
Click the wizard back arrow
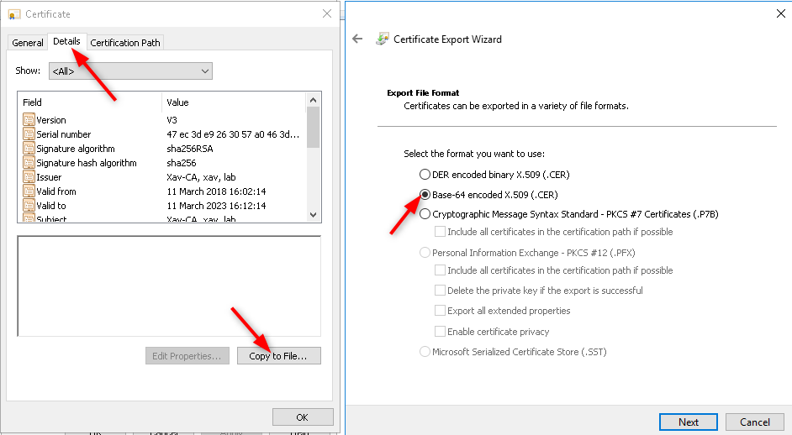click(x=357, y=39)
